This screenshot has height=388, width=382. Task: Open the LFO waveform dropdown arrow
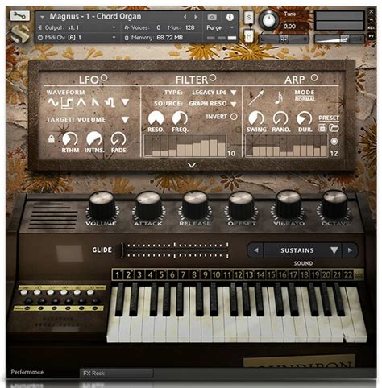(x=125, y=102)
